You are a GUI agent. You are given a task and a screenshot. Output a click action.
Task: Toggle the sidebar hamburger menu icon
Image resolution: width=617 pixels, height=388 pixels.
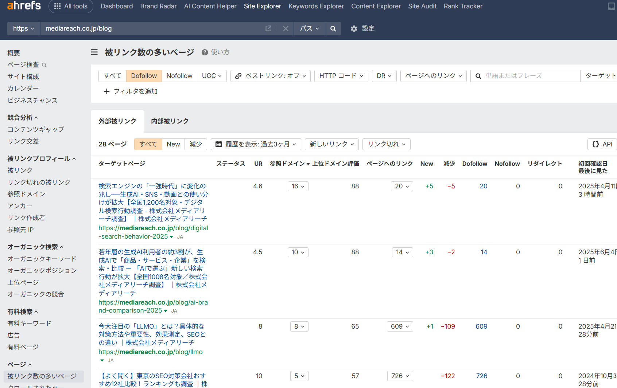tap(94, 52)
